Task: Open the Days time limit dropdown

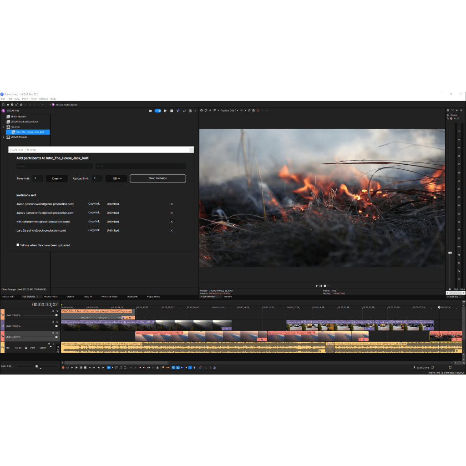Action: click(x=57, y=178)
